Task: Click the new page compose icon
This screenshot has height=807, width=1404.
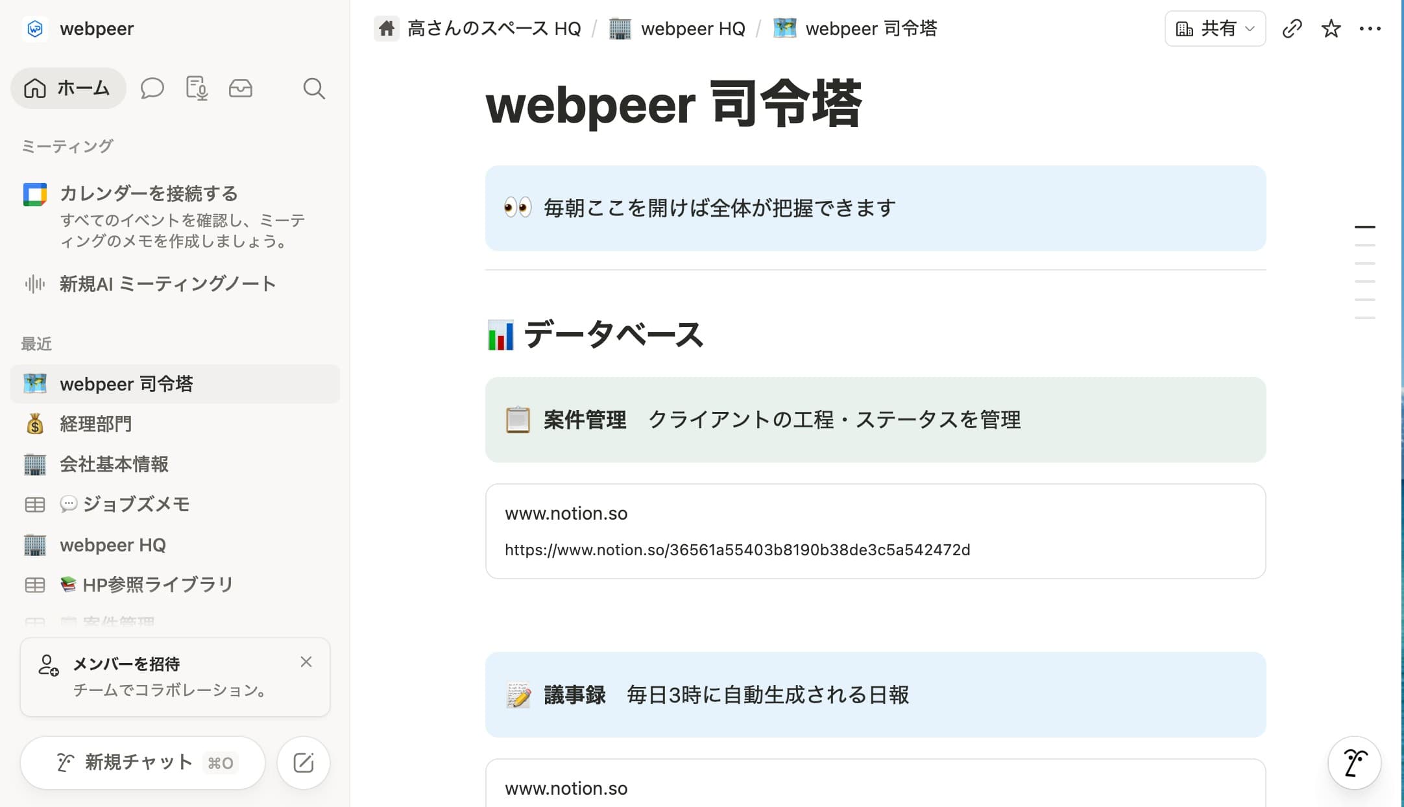Action: point(304,762)
